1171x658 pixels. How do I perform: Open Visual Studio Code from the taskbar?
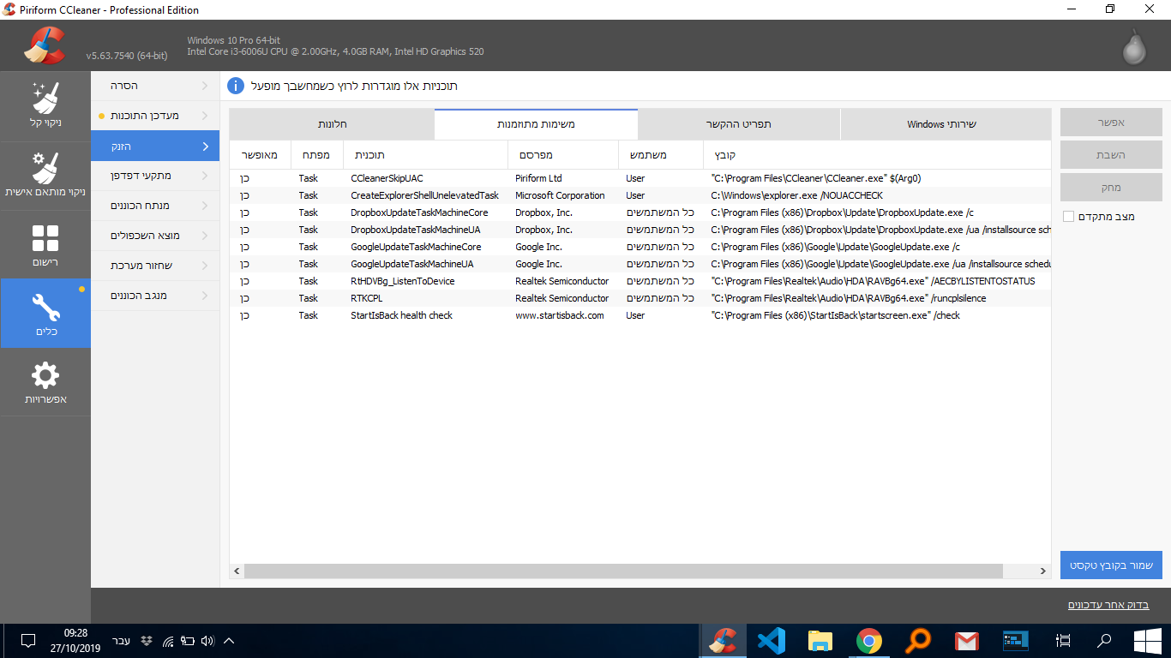pos(772,640)
